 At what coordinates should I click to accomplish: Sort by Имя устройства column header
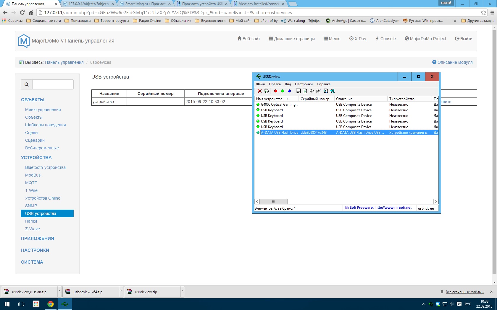[269, 99]
